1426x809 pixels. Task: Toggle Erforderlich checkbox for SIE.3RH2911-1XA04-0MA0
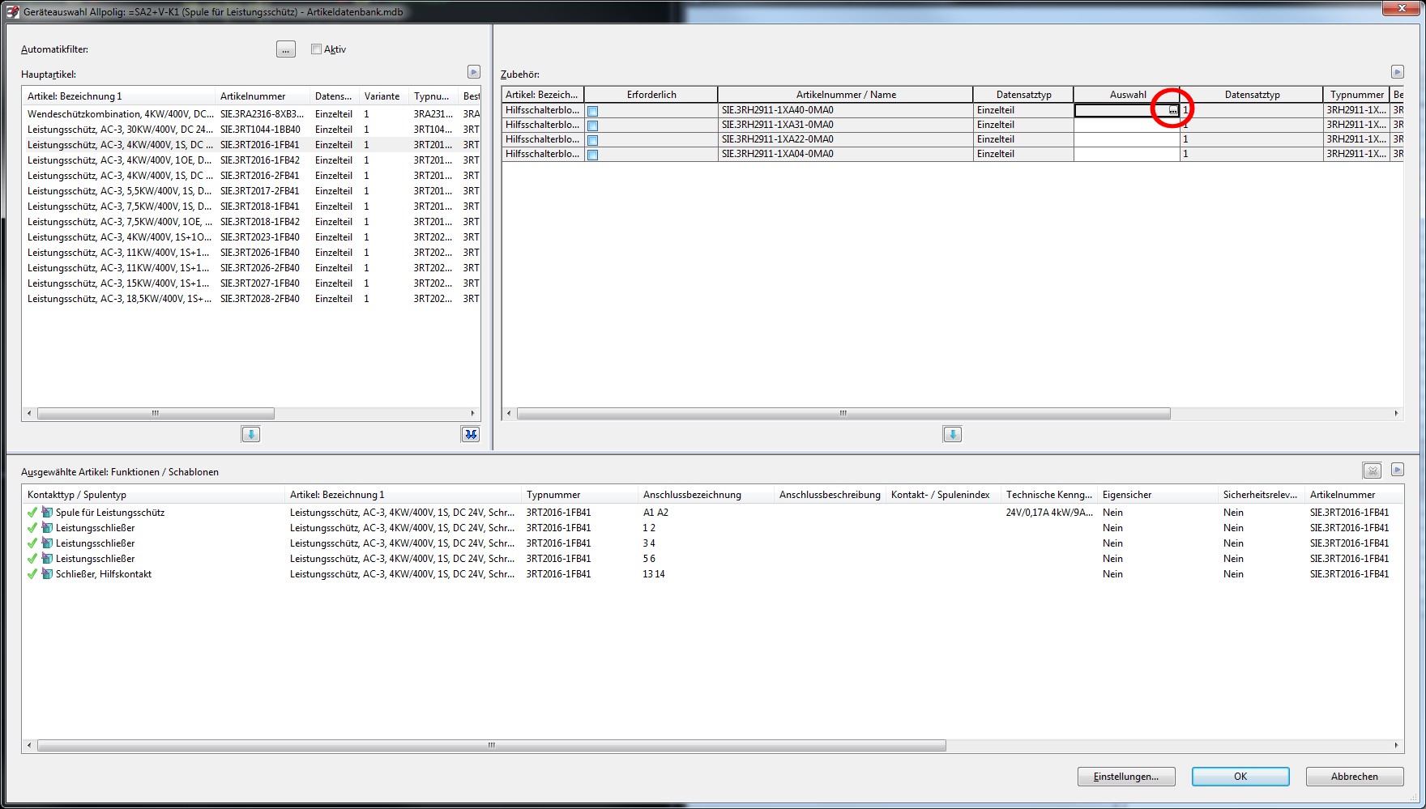[x=592, y=155]
